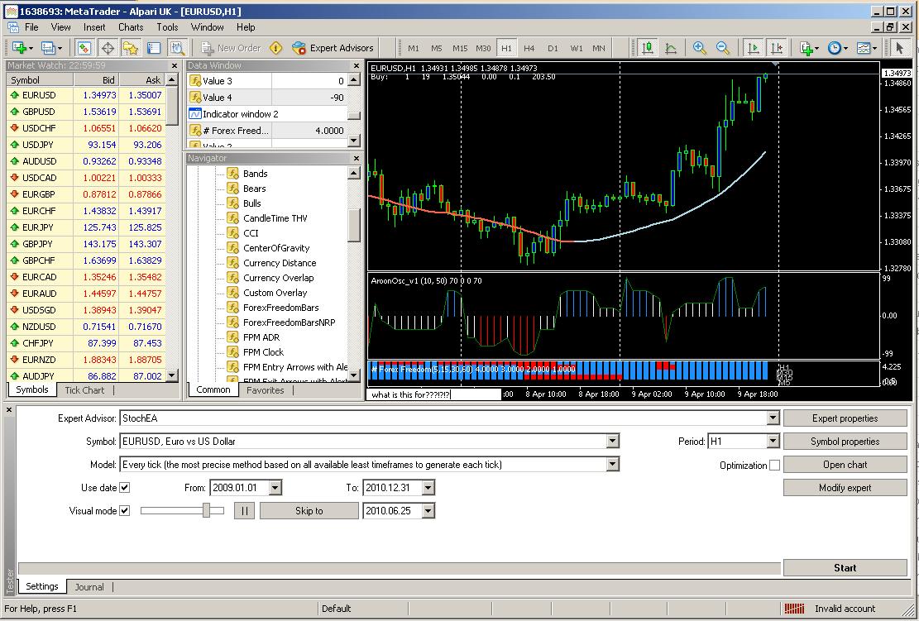Open the From date dropdown

click(x=275, y=487)
